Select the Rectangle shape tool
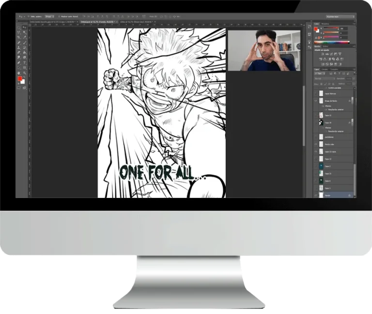The height and width of the screenshot is (314, 372). pyautogui.click(x=24, y=68)
